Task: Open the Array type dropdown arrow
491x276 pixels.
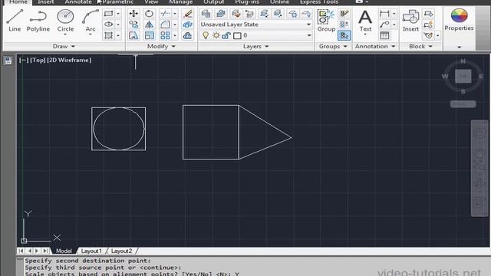Action: pyautogui.click(x=175, y=35)
